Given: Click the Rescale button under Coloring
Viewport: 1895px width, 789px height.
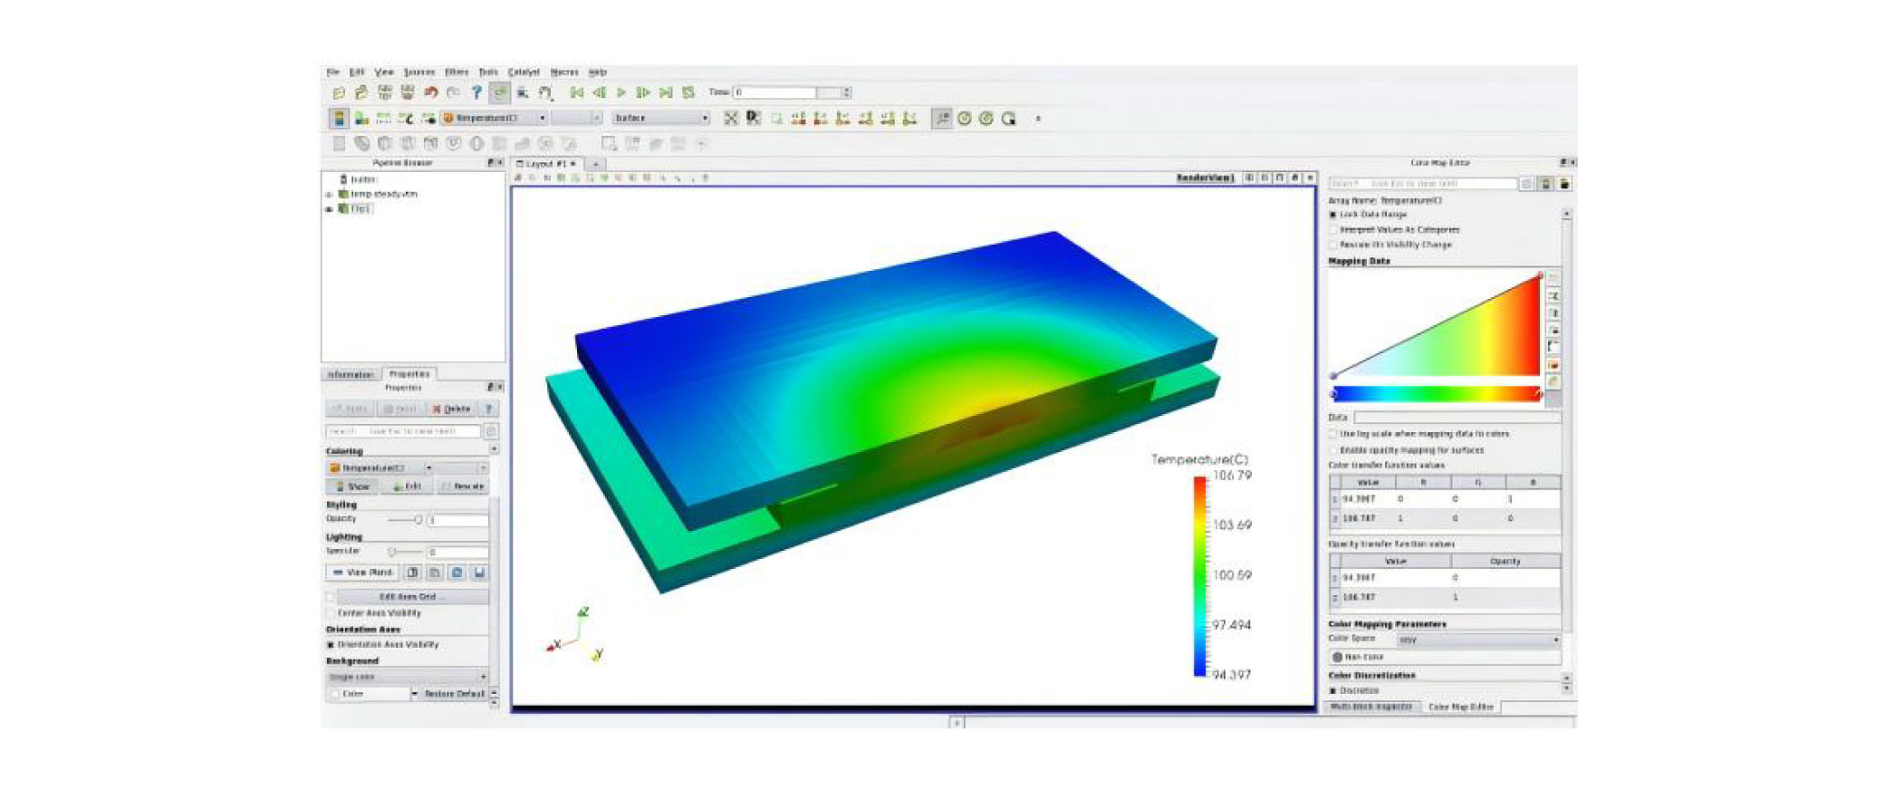Looking at the screenshot, I should coord(463,486).
